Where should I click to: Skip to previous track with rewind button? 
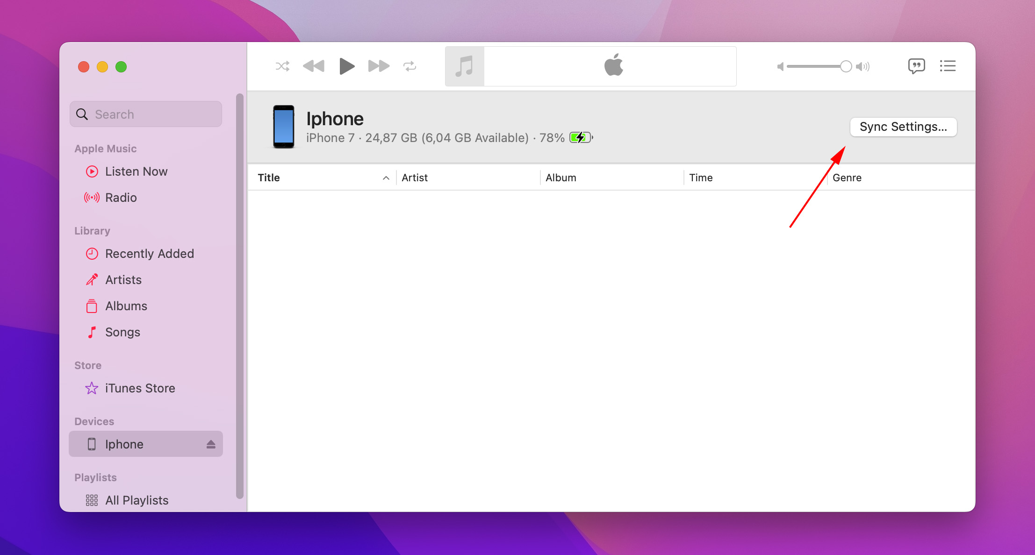tap(314, 66)
